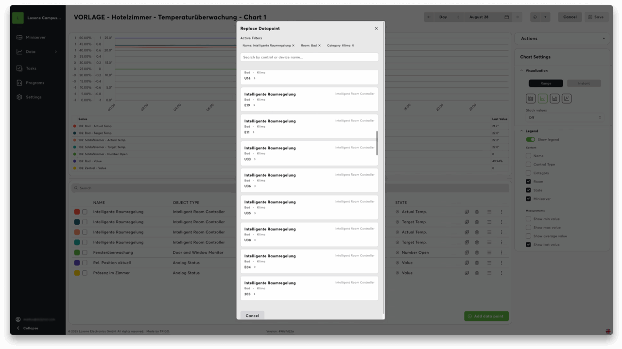Close the Replace Datapoint dialog with X
This screenshot has width=622, height=349.
[x=376, y=29]
